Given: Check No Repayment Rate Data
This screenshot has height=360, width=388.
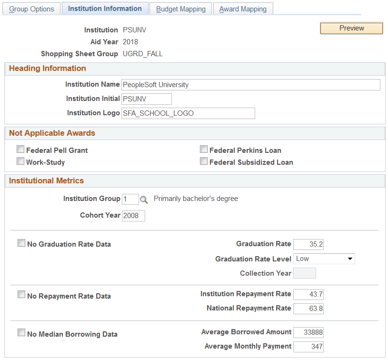Looking at the screenshot, I should click(x=21, y=294).
